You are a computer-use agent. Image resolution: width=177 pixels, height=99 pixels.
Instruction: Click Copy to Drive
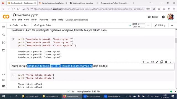pyautogui.click(x=43, y=25)
